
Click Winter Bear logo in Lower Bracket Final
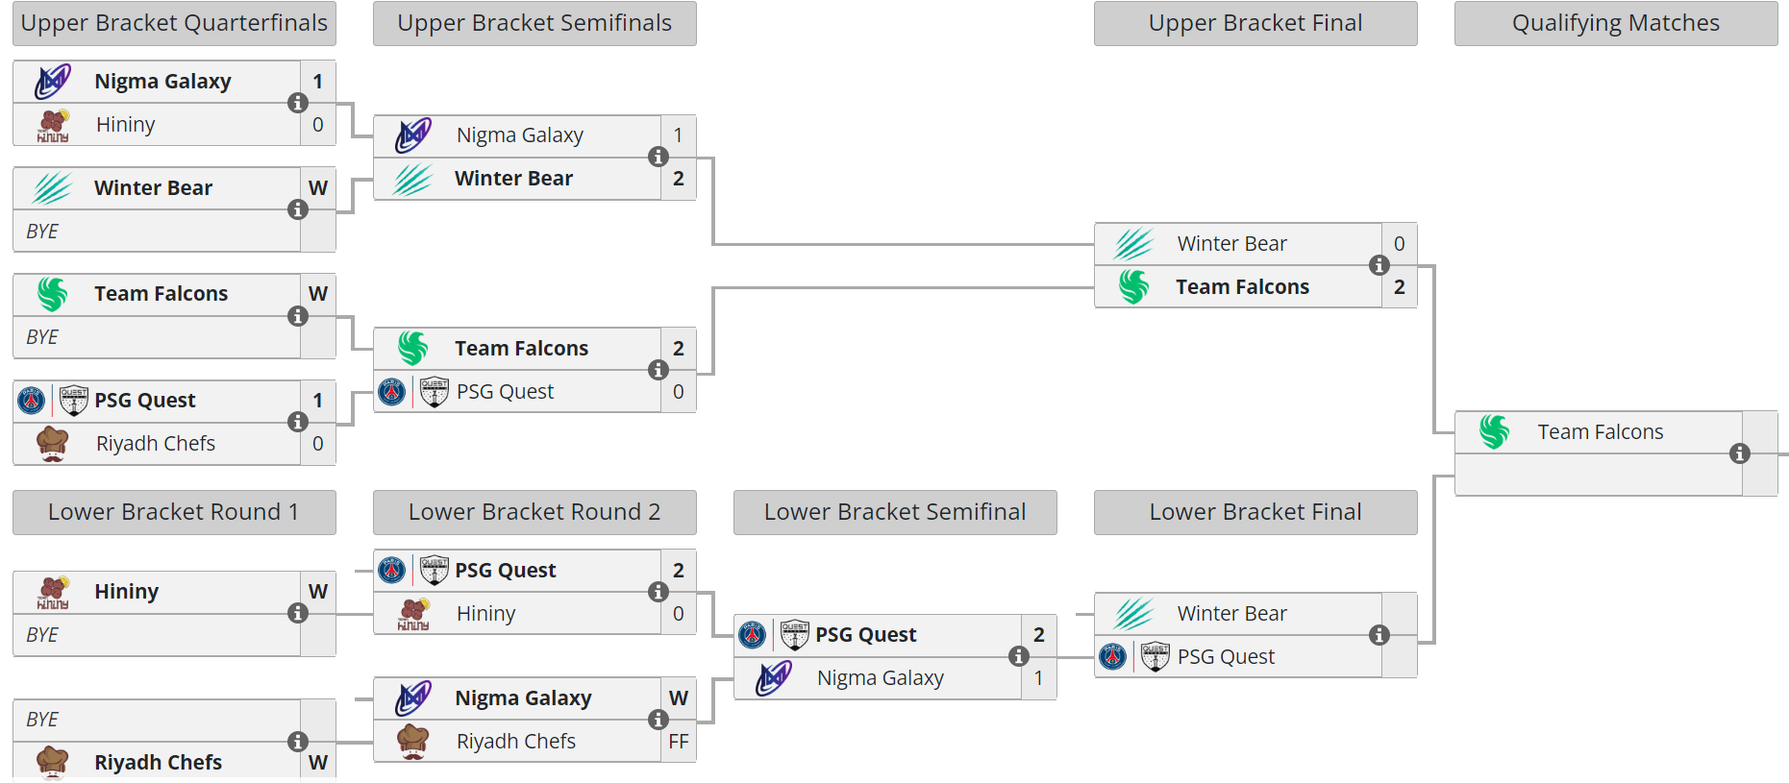click(x=1134, y=614)
